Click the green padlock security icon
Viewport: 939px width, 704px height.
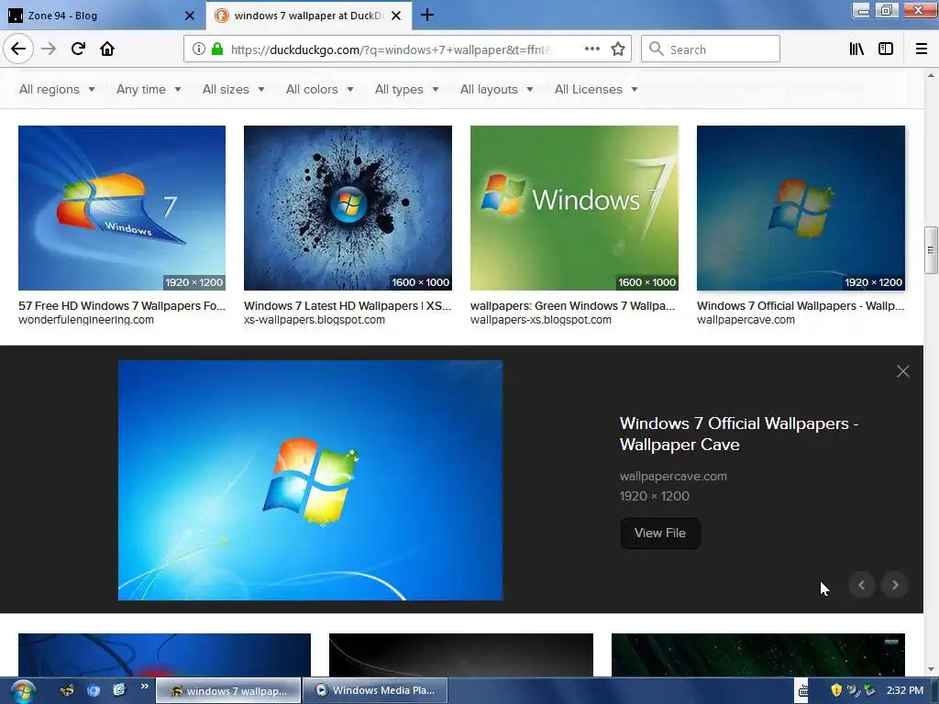click(x=216, y=49)
